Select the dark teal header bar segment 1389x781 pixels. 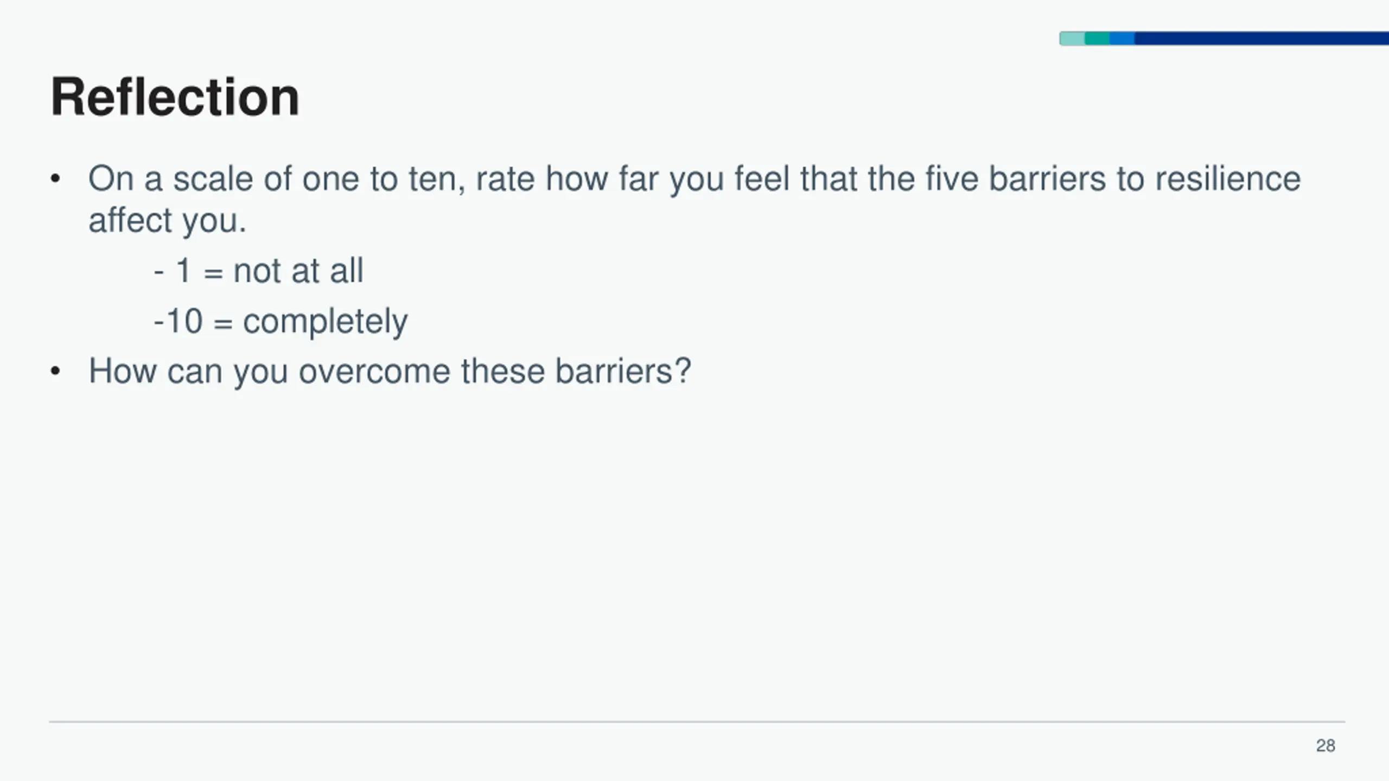(1097, 39)
